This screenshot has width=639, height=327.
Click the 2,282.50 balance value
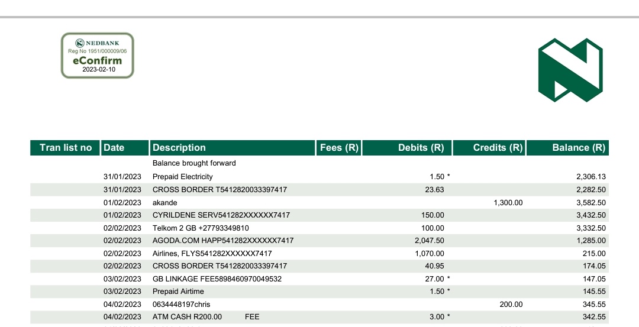[591, 190]
